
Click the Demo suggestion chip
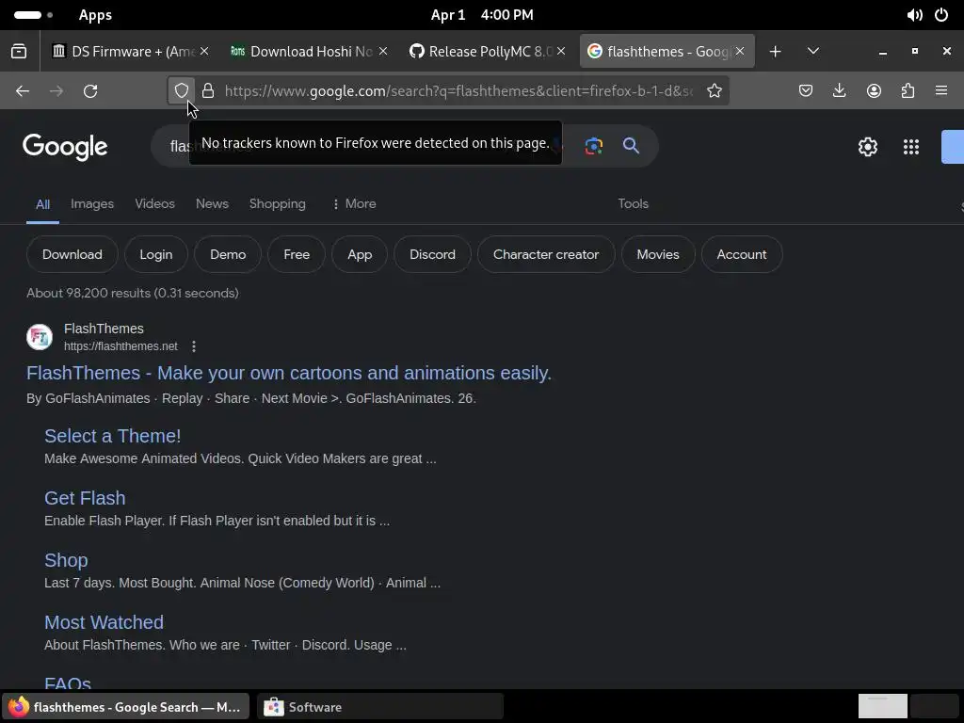[228, 254]
